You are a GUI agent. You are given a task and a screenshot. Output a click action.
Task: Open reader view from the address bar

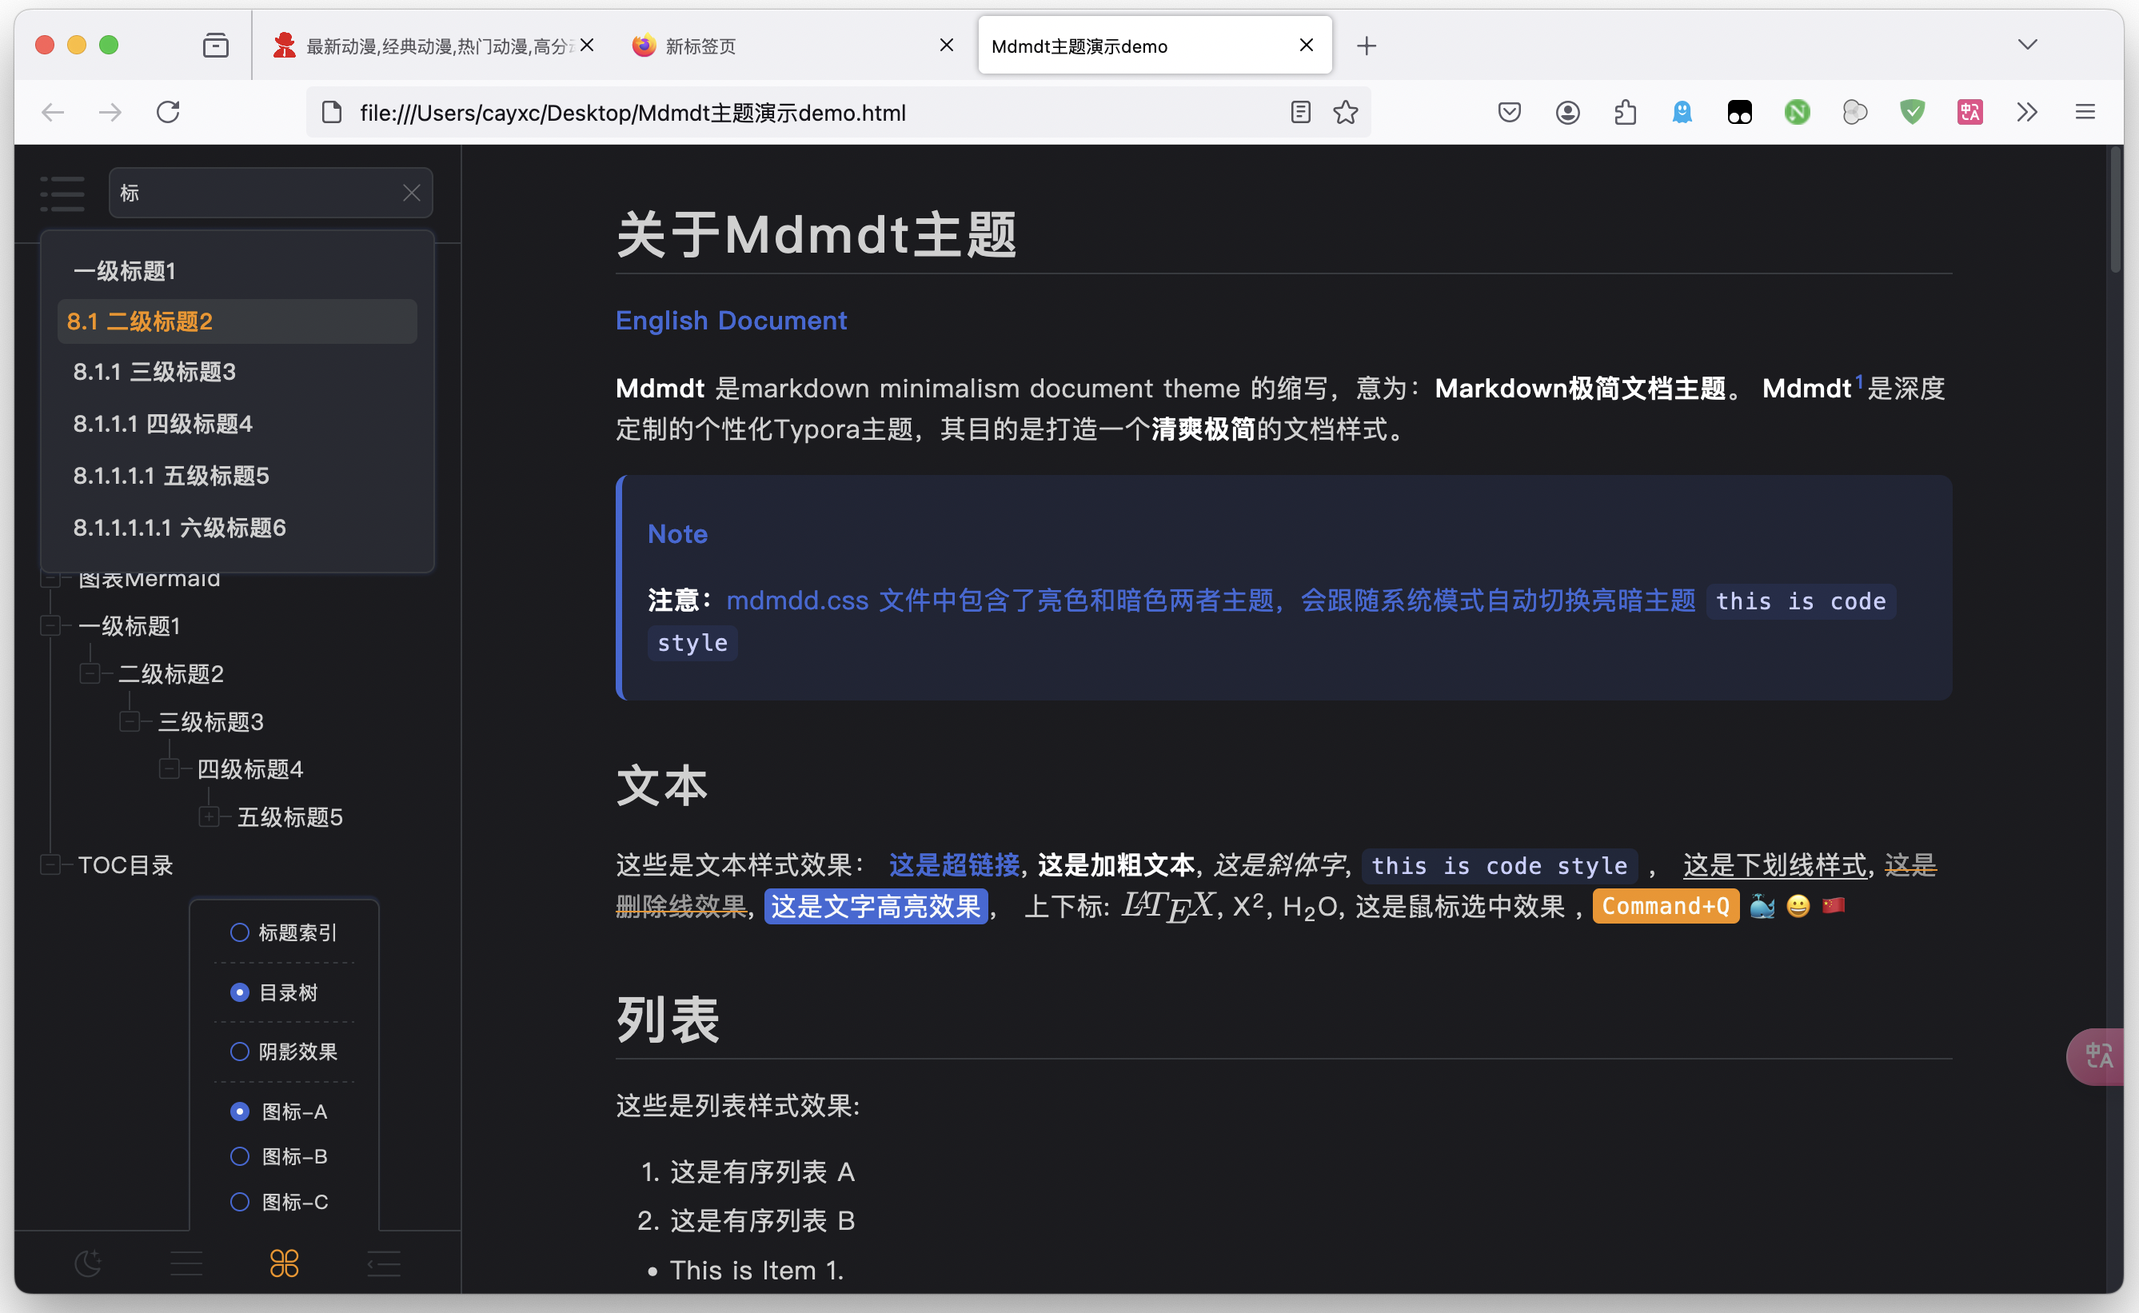point(1299,112)
